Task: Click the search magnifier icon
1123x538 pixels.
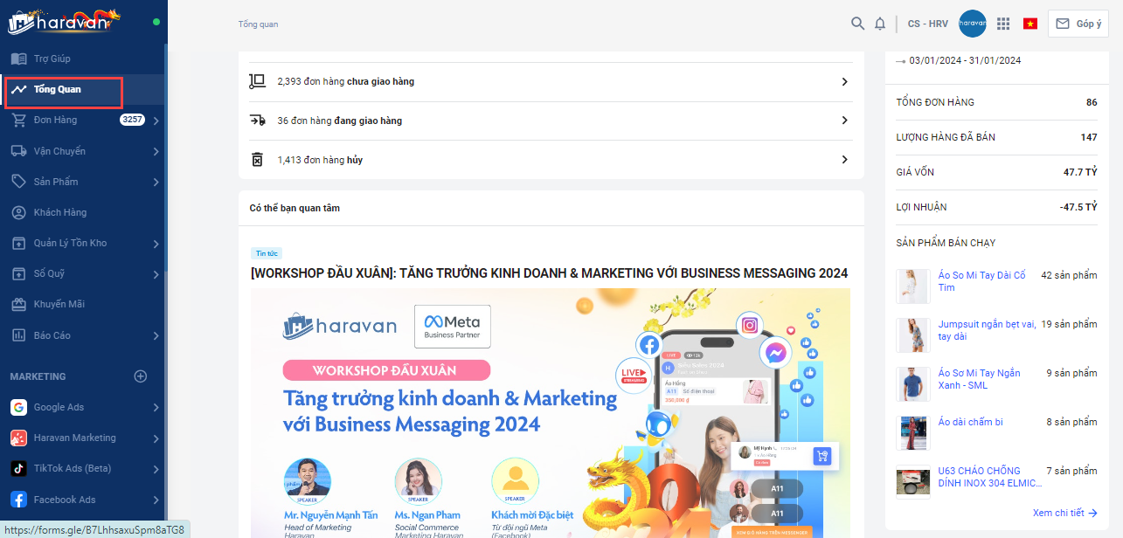Action: pos(857,24)
